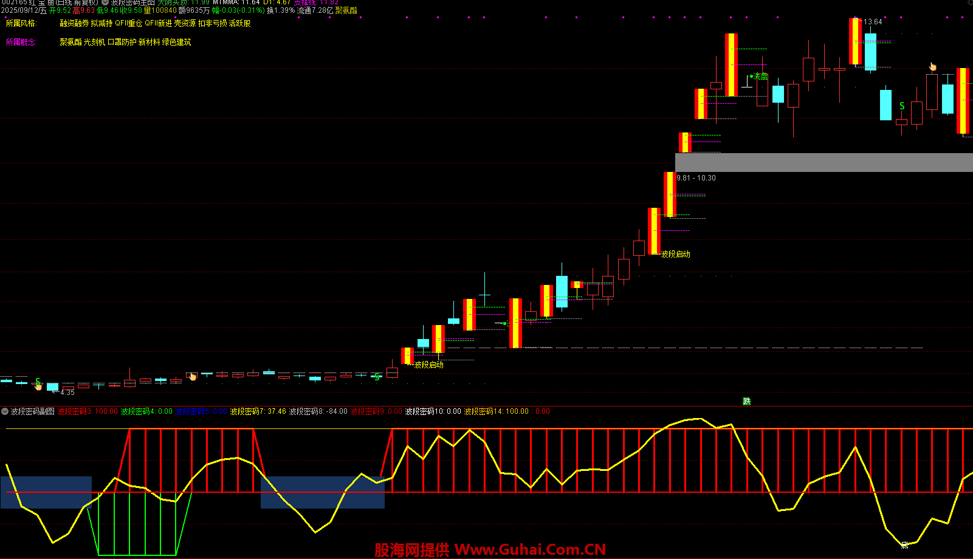Viewport: 973px width, 559px height.
Task: Click the 拟减持 style tag
Action: click(x=102, y=23)
